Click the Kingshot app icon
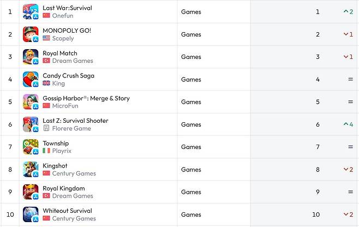The width and height of the screenshot is (359, 227). tap(31, 169)
